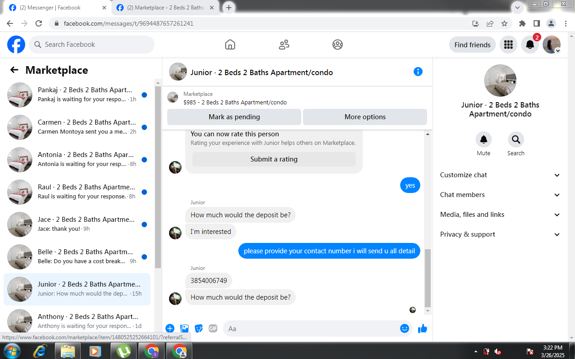Attach a photo using the image icon
The height and width of the screenshot is (359, 575).
[184, 328]
